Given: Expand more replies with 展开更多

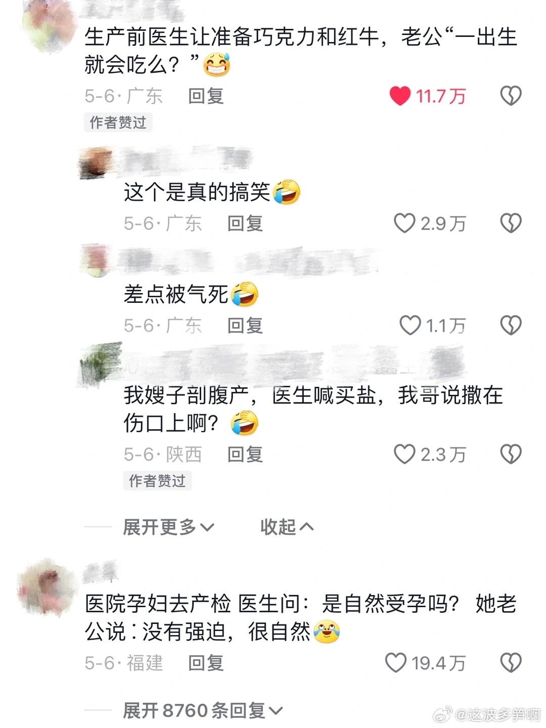Looking at the screenshot, I should point(169,527).
